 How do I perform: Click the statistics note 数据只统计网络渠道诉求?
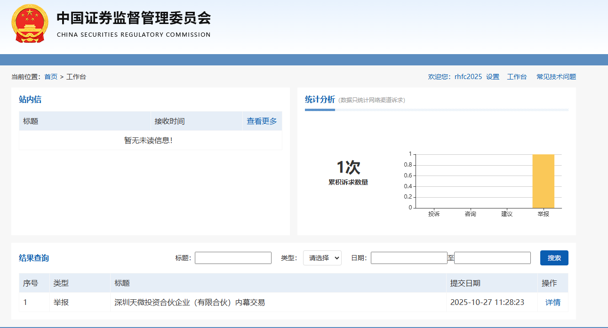(372, 100)
